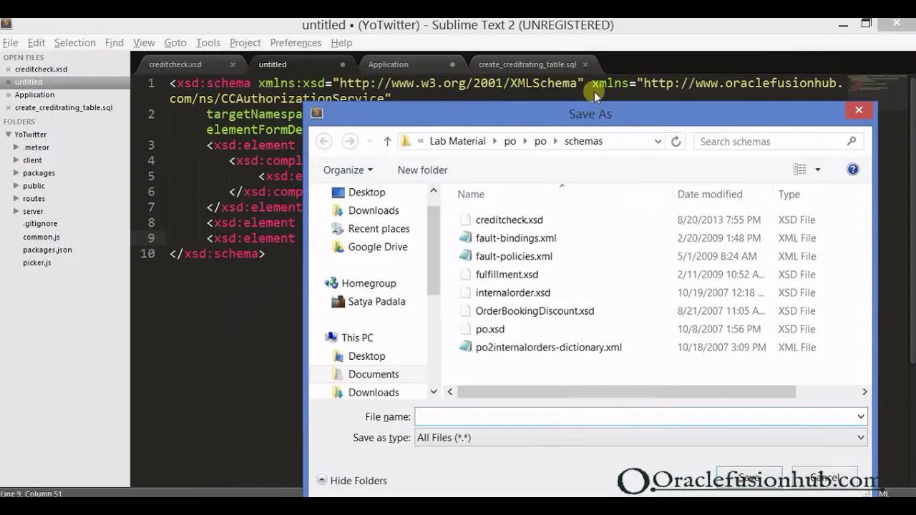Select Documents in navigation pane
Viewport: 916px width, 515px height.
point(374,374)
